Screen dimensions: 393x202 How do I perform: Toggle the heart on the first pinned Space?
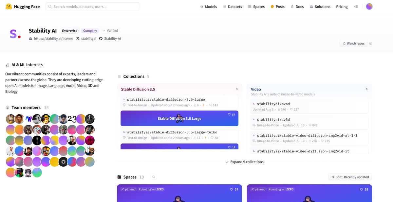tap(232, 189)
